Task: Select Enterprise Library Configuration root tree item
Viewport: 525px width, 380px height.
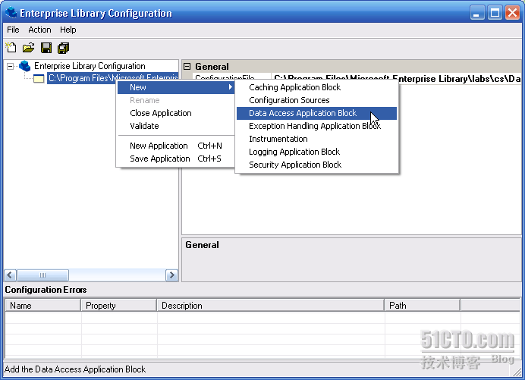Action: tap(90, 66)
